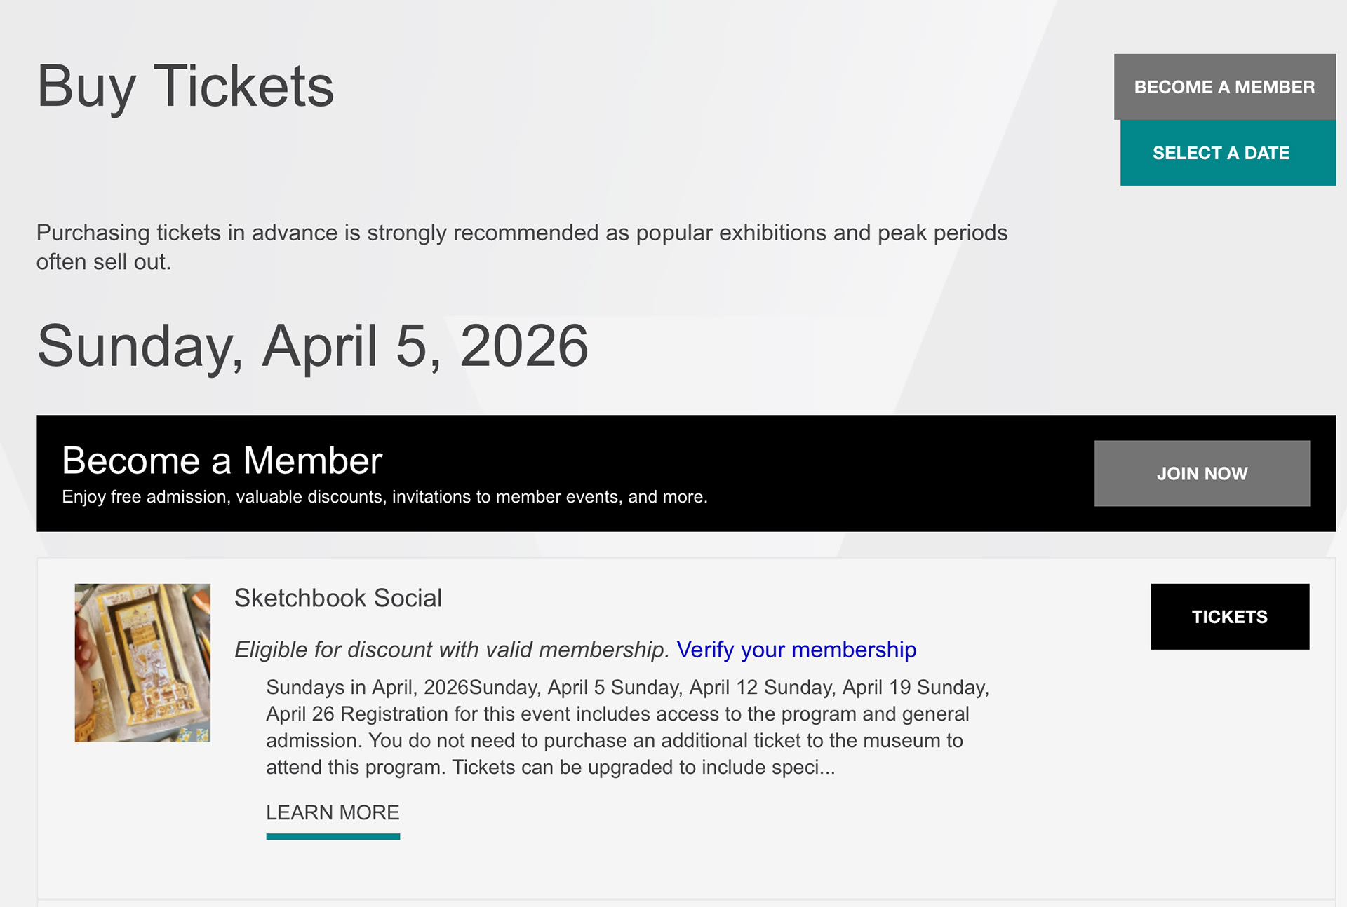Click the 'often sell out.' text line
Screen dimensions: 1347x907
pyautogui.click(x=104, y=262)
